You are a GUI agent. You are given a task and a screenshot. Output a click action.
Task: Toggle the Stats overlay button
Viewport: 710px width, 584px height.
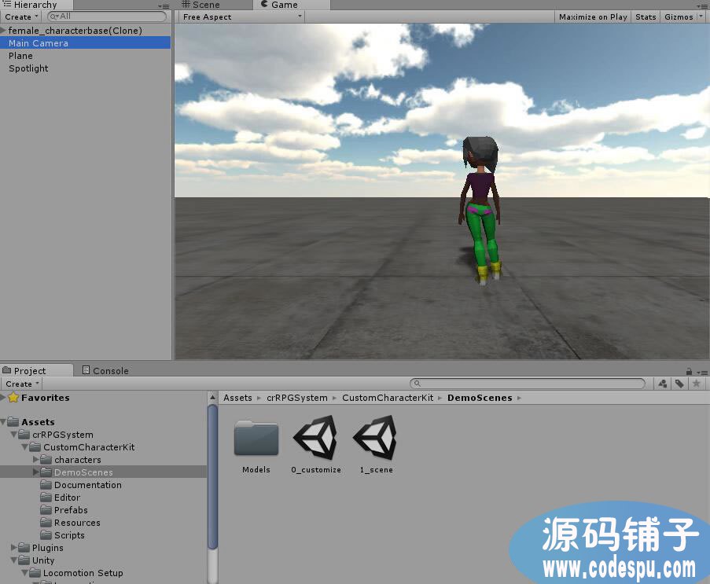pyautogui.click(x=646, y=17)
